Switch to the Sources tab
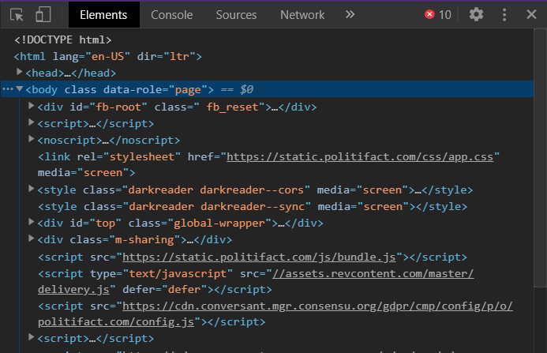The image size is (547, 353). (236, 15)
